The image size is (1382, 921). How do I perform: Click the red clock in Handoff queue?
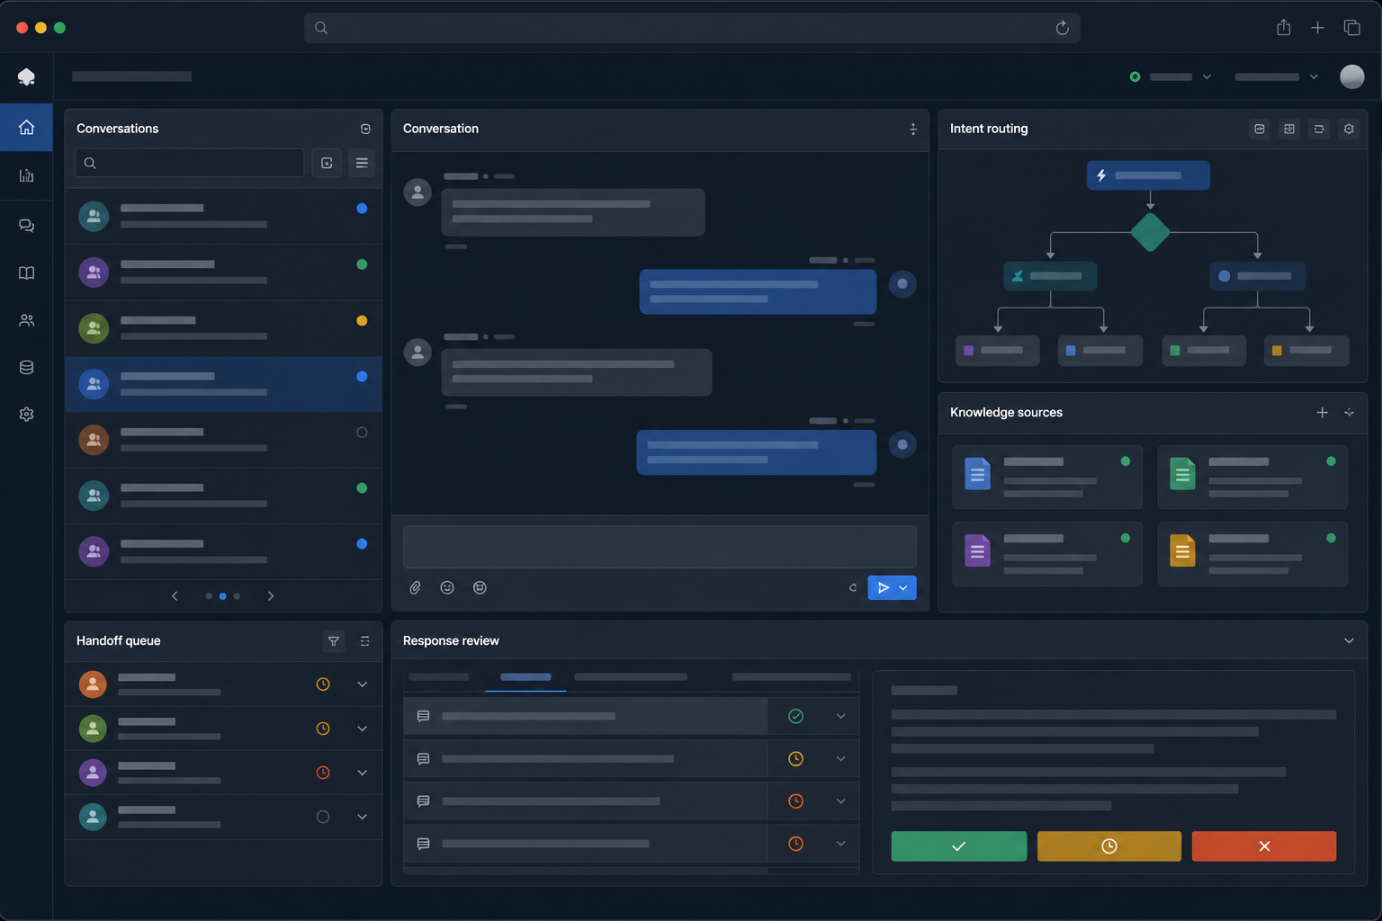tap(323, 773)
